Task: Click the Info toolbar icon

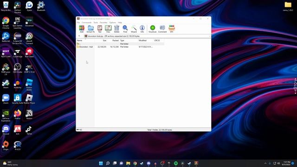Action: coord(142,29)
